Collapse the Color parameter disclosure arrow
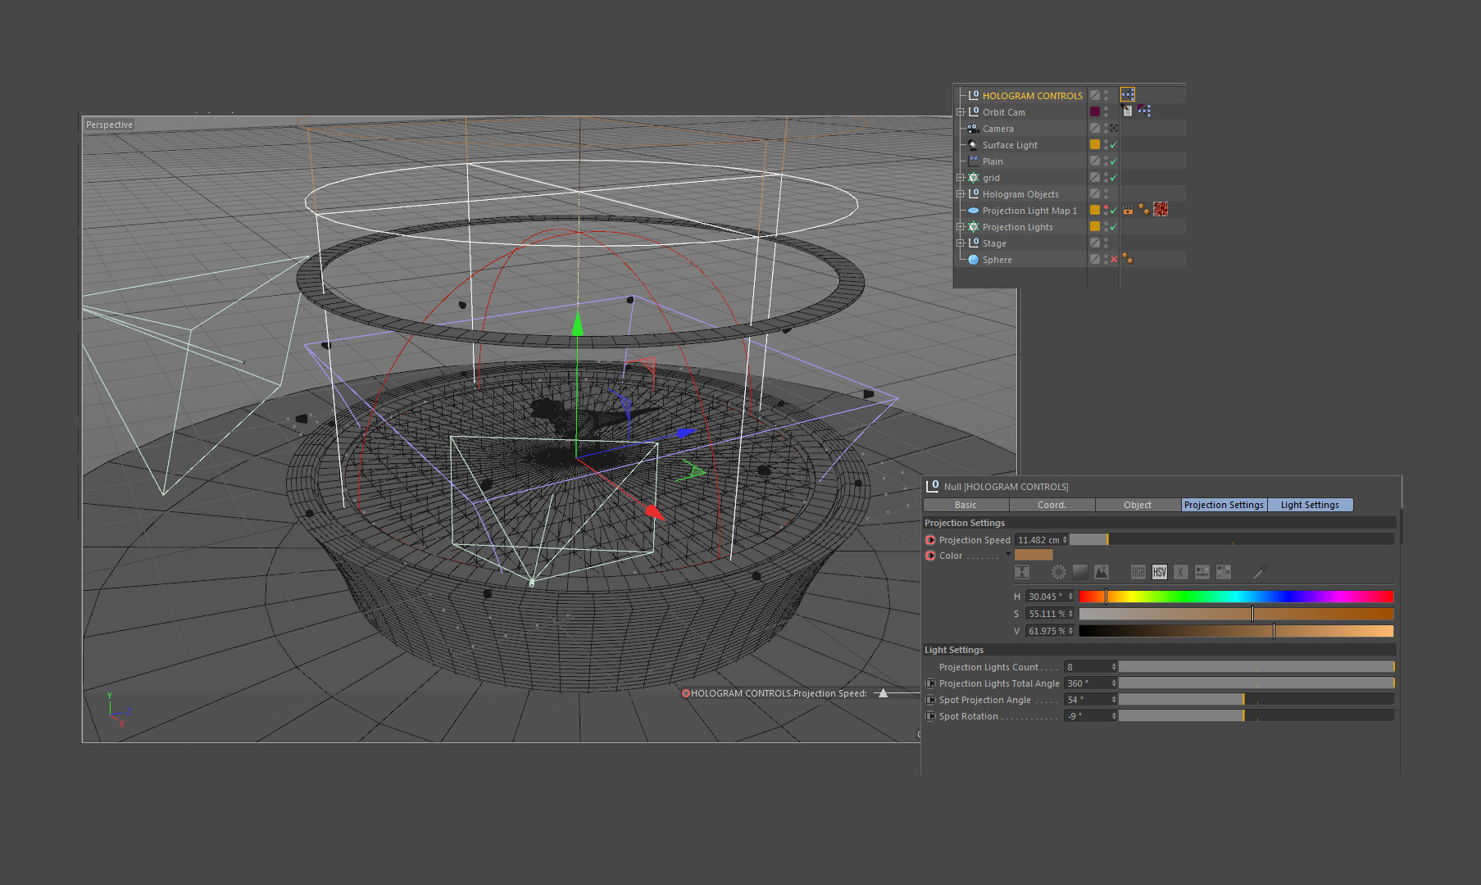This screenshot has width=1481, height=885. coord(1008,555)
